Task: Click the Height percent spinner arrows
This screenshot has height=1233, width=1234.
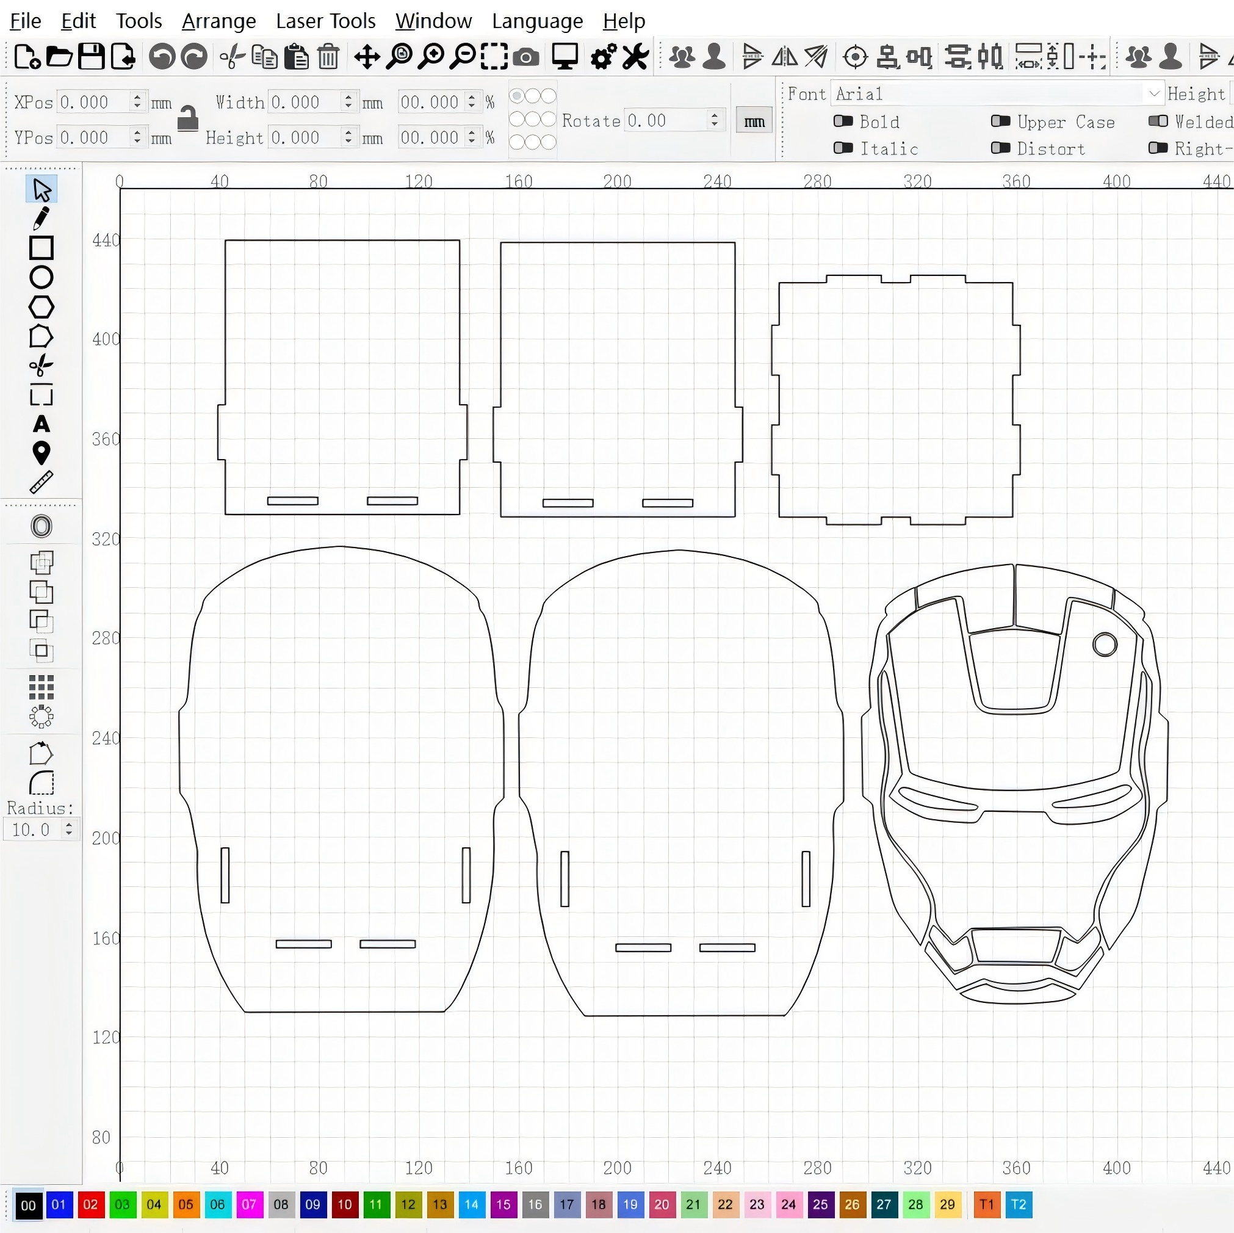Action: click(x=472, y=137)
